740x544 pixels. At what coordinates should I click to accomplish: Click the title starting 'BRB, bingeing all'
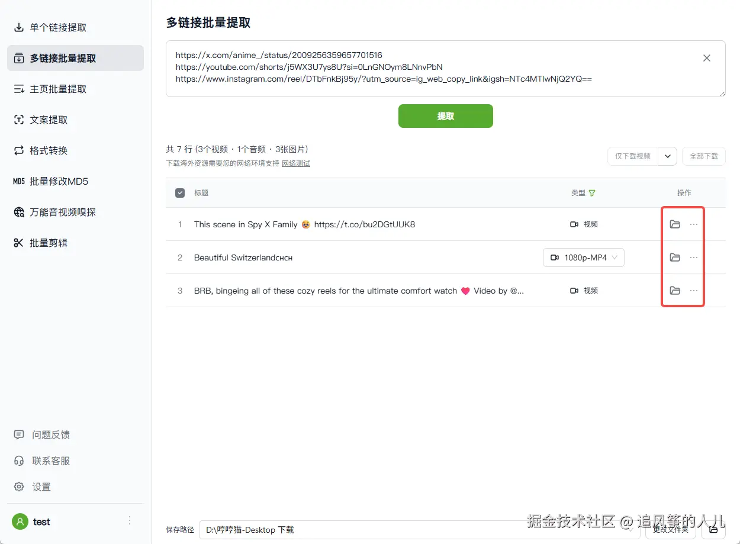[359, 291]
